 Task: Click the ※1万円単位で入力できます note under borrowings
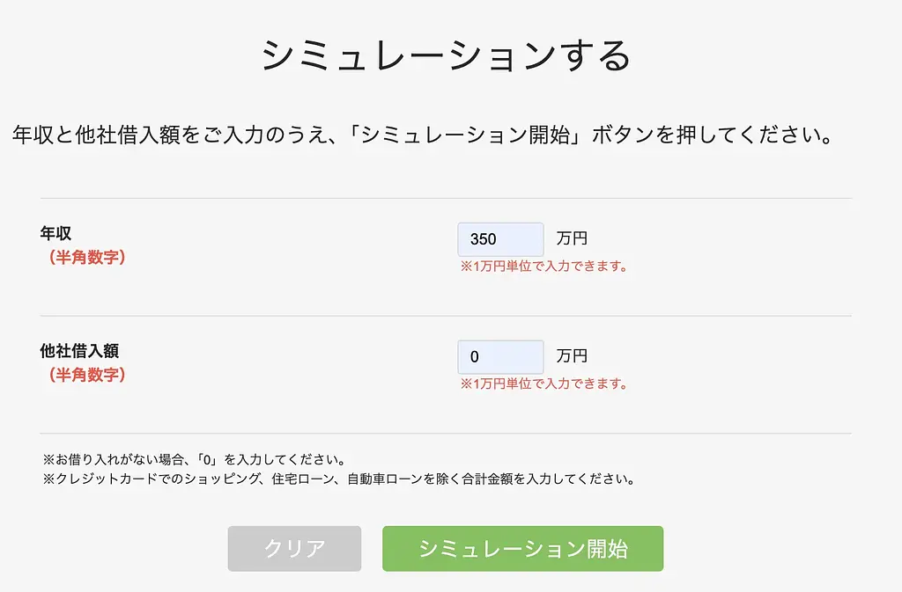click(x=543, y=383)
